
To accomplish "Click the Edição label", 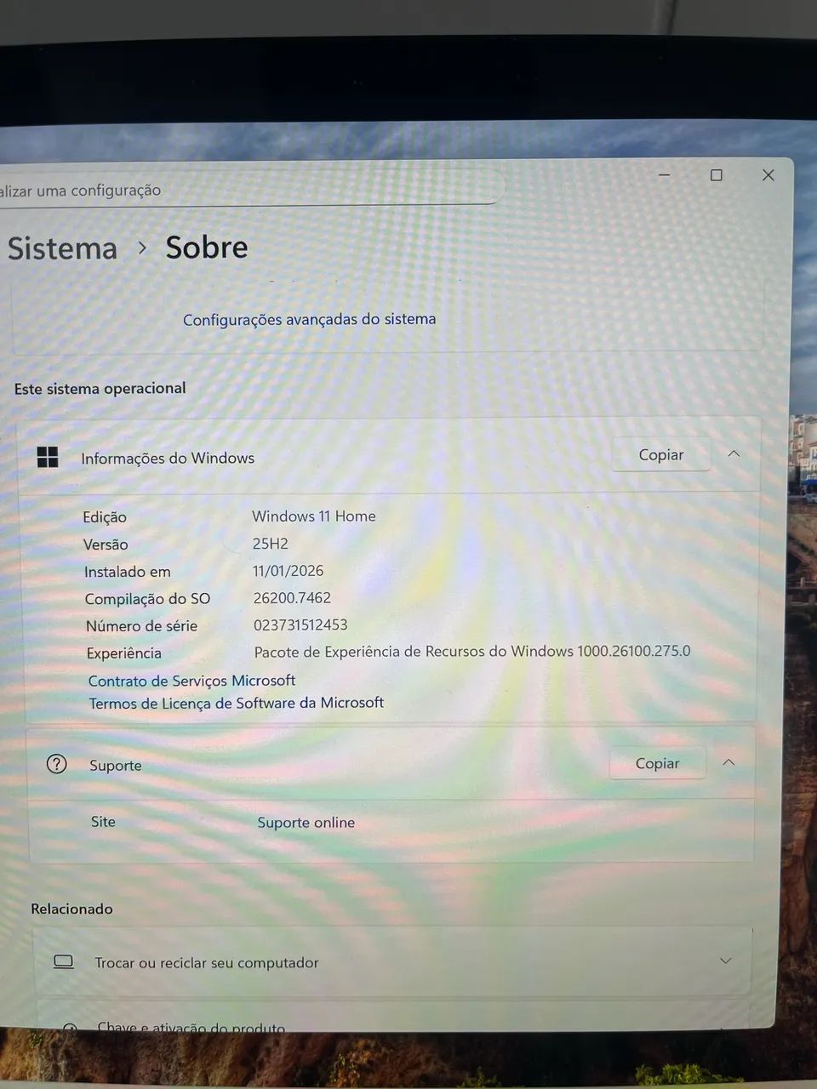I will [105, 517].
